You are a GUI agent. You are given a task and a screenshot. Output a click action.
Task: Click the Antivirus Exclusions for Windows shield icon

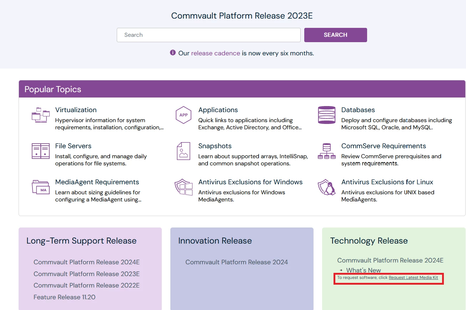(x=184, y=187)
